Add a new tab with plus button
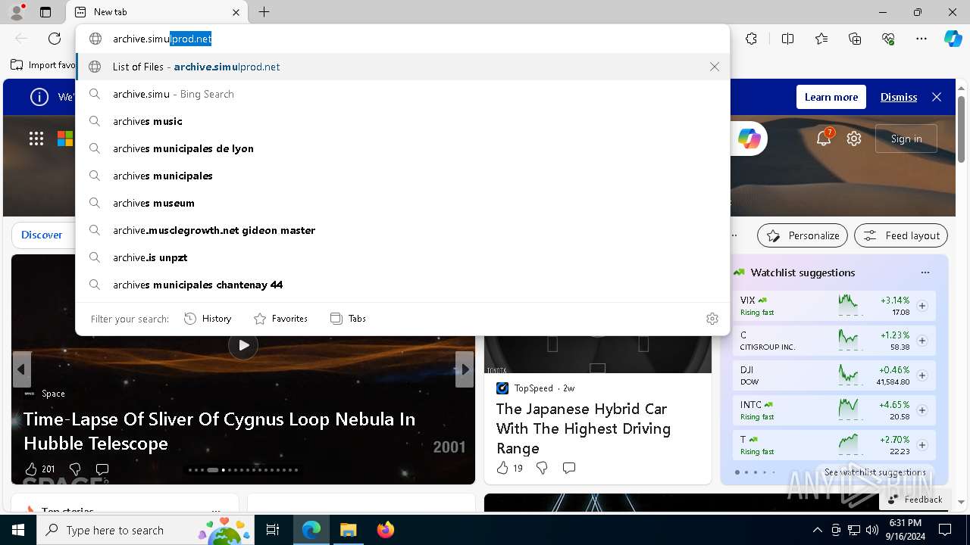Viewport: 970px width, 545px height. click(264, 12)
